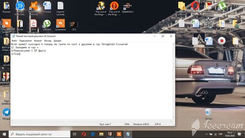This screenshot has height=138, width=245.
Task: Select the Screenshot camera shortcut
Action: [60, 25]
